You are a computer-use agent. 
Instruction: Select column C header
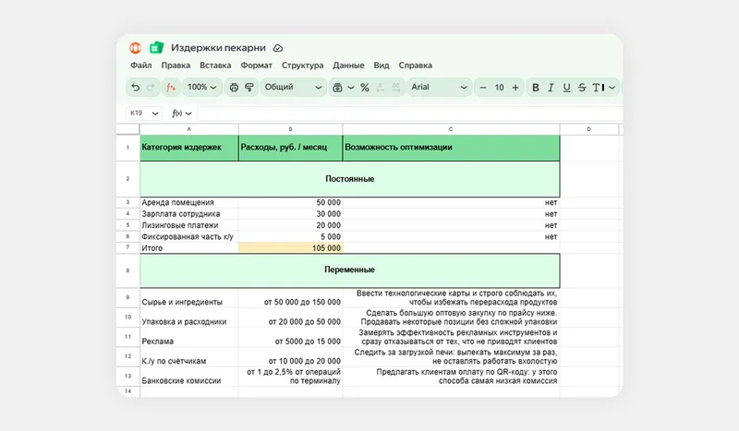point(451,129)
